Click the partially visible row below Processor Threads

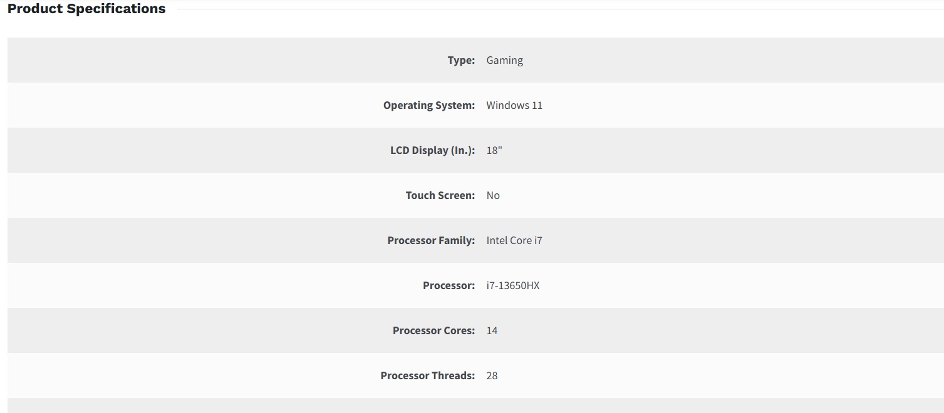click(475, 405)
